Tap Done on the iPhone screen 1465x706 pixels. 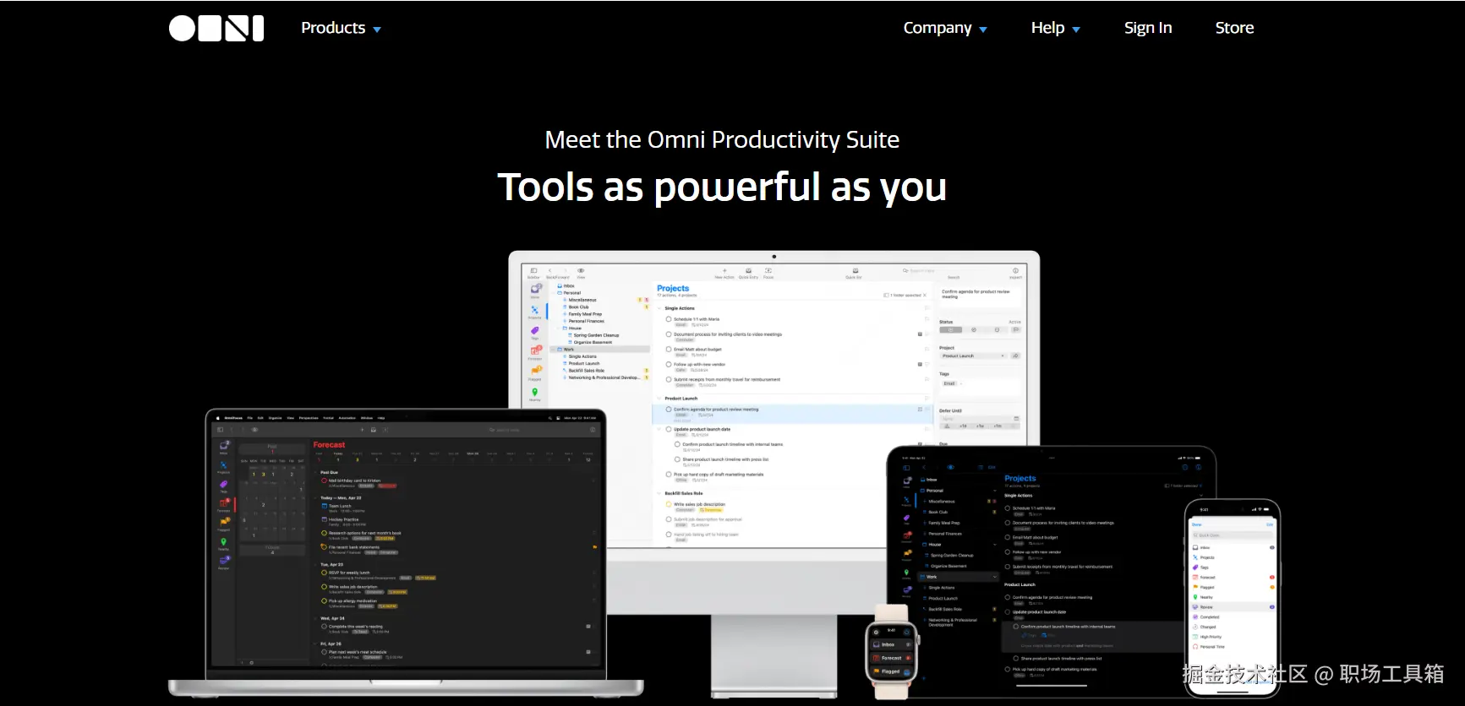point(1196,524)
